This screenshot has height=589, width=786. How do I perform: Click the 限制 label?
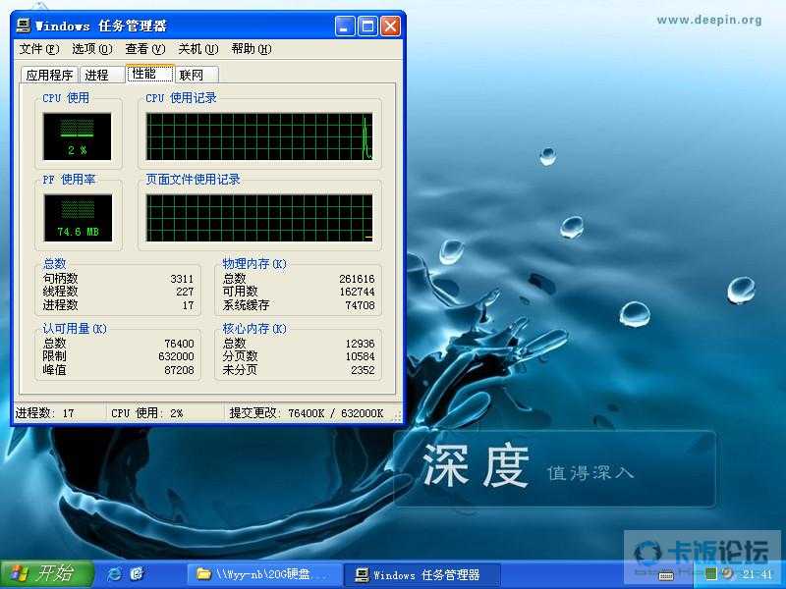point(55,356)
